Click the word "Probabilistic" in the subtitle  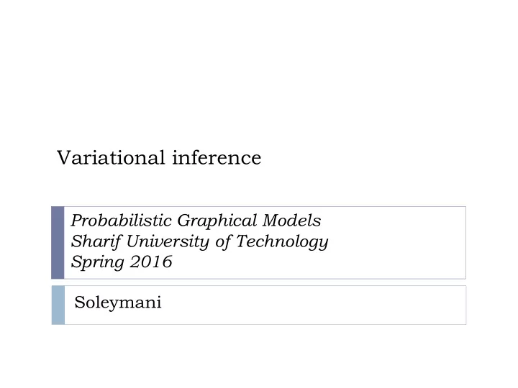(x=122, y=221)
